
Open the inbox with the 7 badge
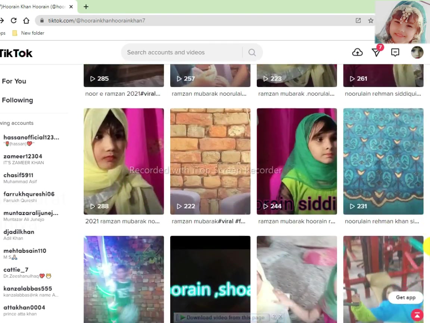pyautogui.click(x=377, y=51)
